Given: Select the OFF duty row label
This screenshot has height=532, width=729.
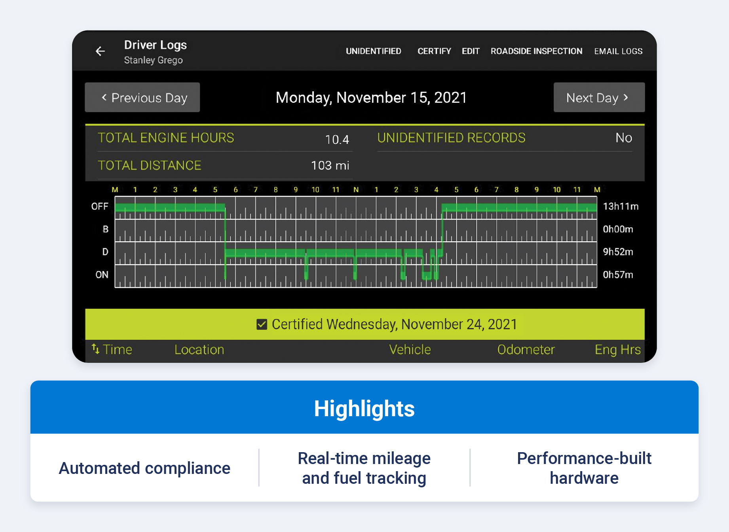Looking at the screenshot, I should point(101,206).
